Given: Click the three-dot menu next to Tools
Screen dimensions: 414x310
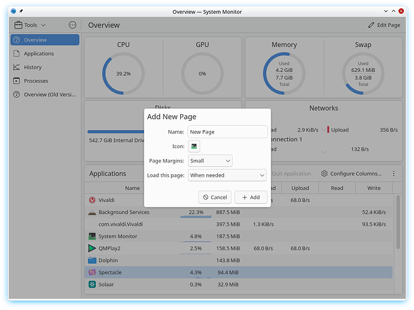Looking at the screenshot, I should [x=72, y=25].
